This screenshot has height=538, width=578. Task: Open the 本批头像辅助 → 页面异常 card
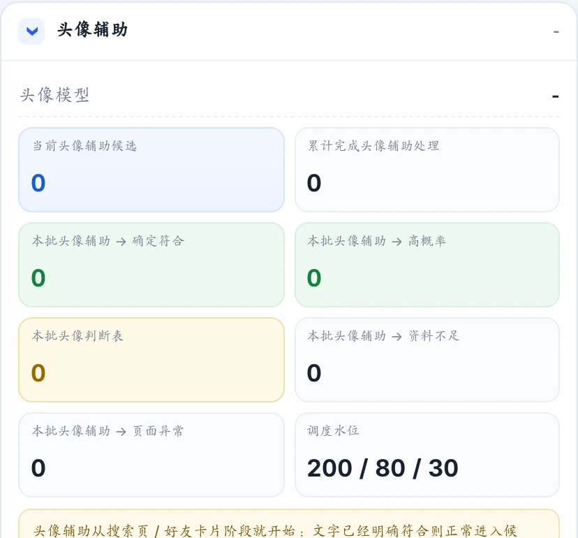click(x=151, y=455)
